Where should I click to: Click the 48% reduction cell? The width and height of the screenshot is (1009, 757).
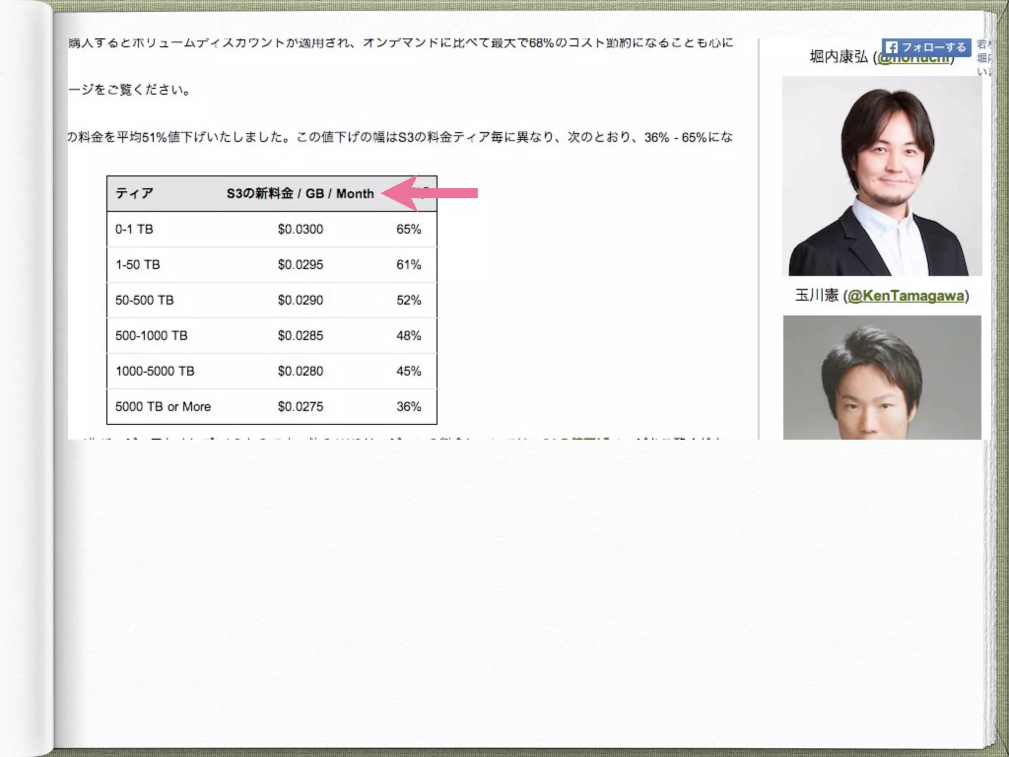click(408, 336)
